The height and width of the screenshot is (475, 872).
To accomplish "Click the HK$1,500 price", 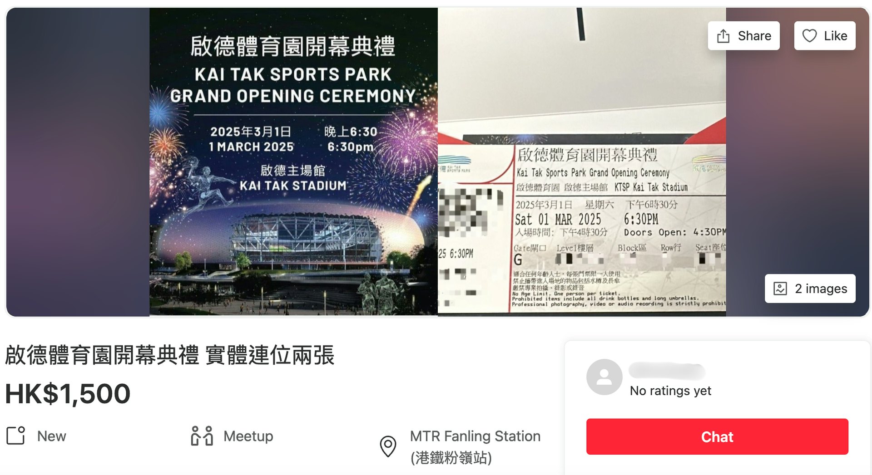I will (68, 393).
